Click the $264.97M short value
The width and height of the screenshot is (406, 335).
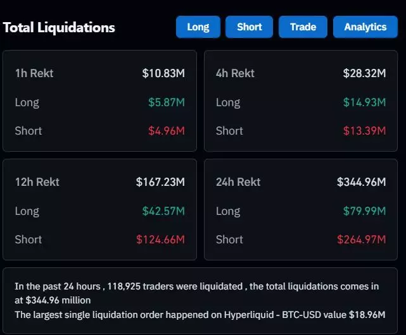(x=361, y=240)
